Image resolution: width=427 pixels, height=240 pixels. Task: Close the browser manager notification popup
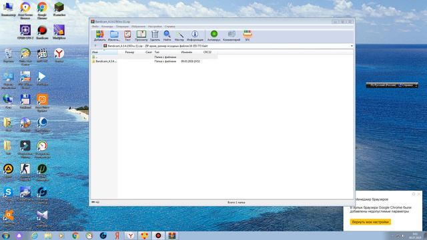(419, 194)
